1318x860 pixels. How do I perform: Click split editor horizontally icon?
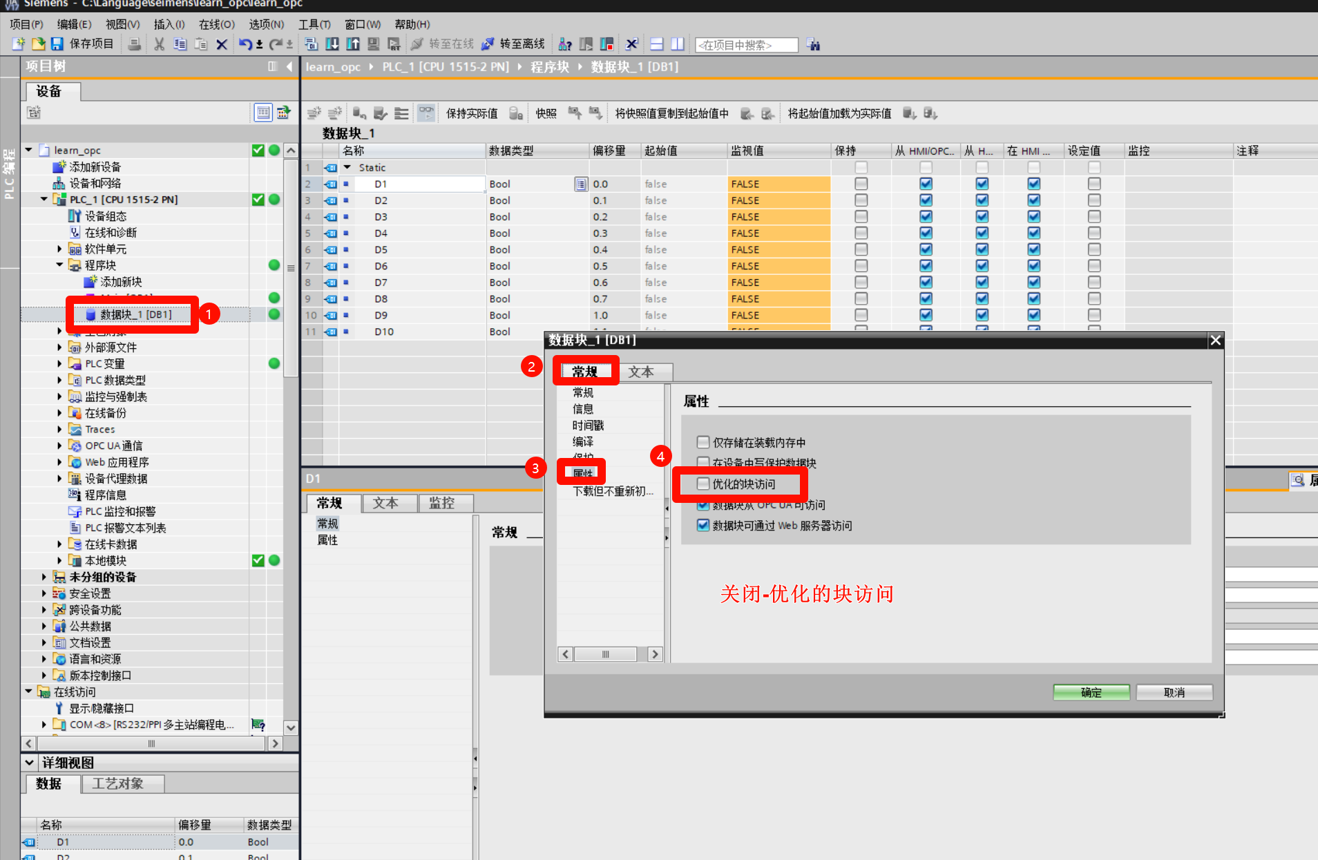coord(657,44)
